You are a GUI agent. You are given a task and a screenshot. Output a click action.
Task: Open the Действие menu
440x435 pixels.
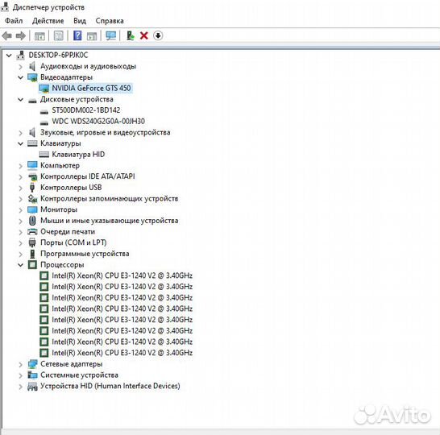click(48, 21)
